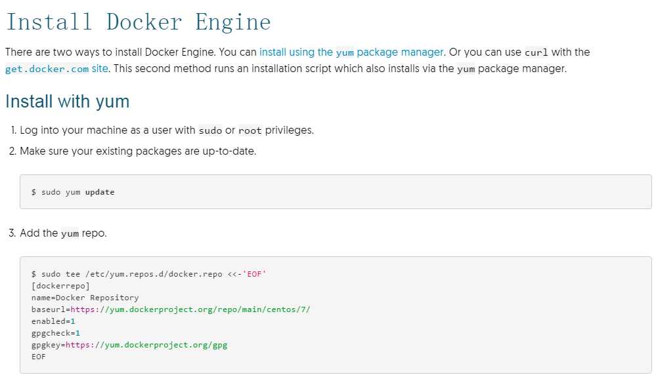Click the final 'EOF' line in code block
The width and height of the screenshot is (654, 375).
(x=38, y=357)
